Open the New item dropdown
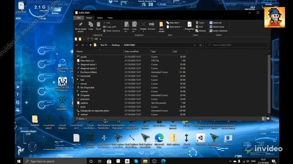Screen dimensions: 293x164 click(x=173, y=23)
